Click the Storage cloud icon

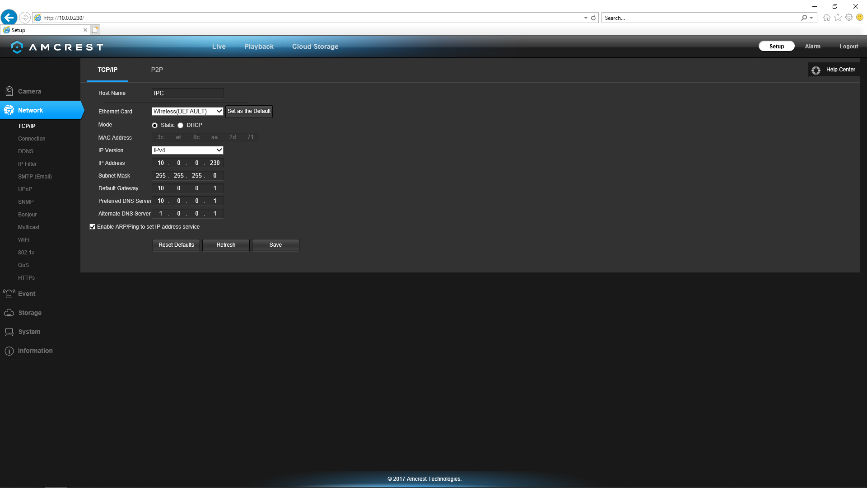tap(9, 313)
